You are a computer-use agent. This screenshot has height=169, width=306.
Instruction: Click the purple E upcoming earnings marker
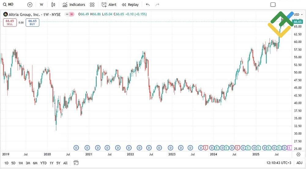289,148
